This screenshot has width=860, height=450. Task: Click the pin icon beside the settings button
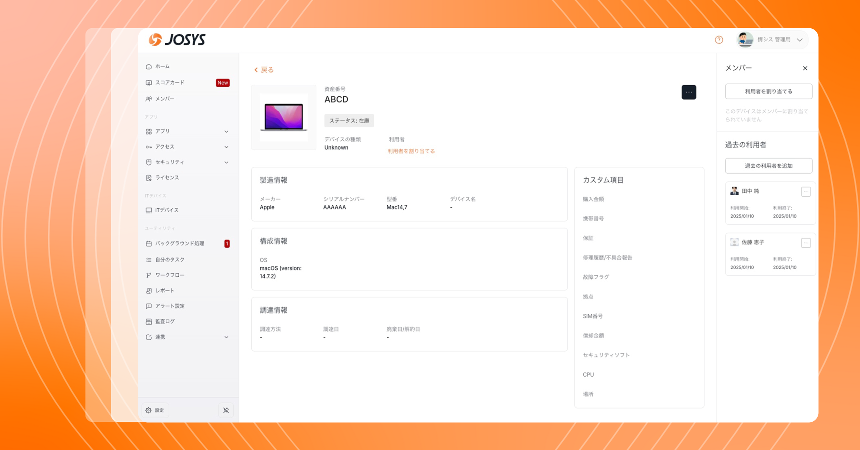click(226, 410)
